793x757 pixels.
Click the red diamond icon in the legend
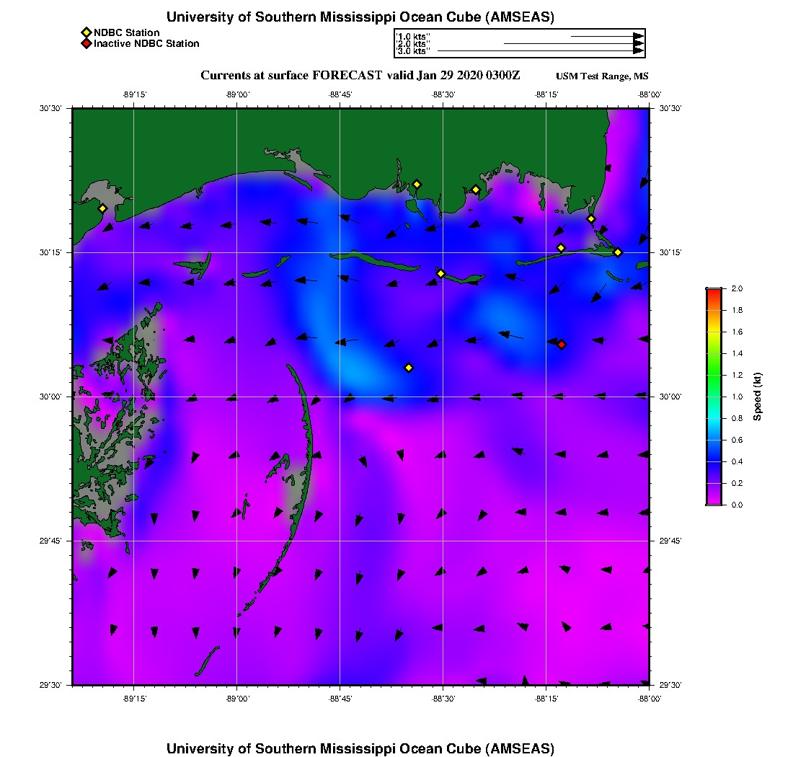86,43
